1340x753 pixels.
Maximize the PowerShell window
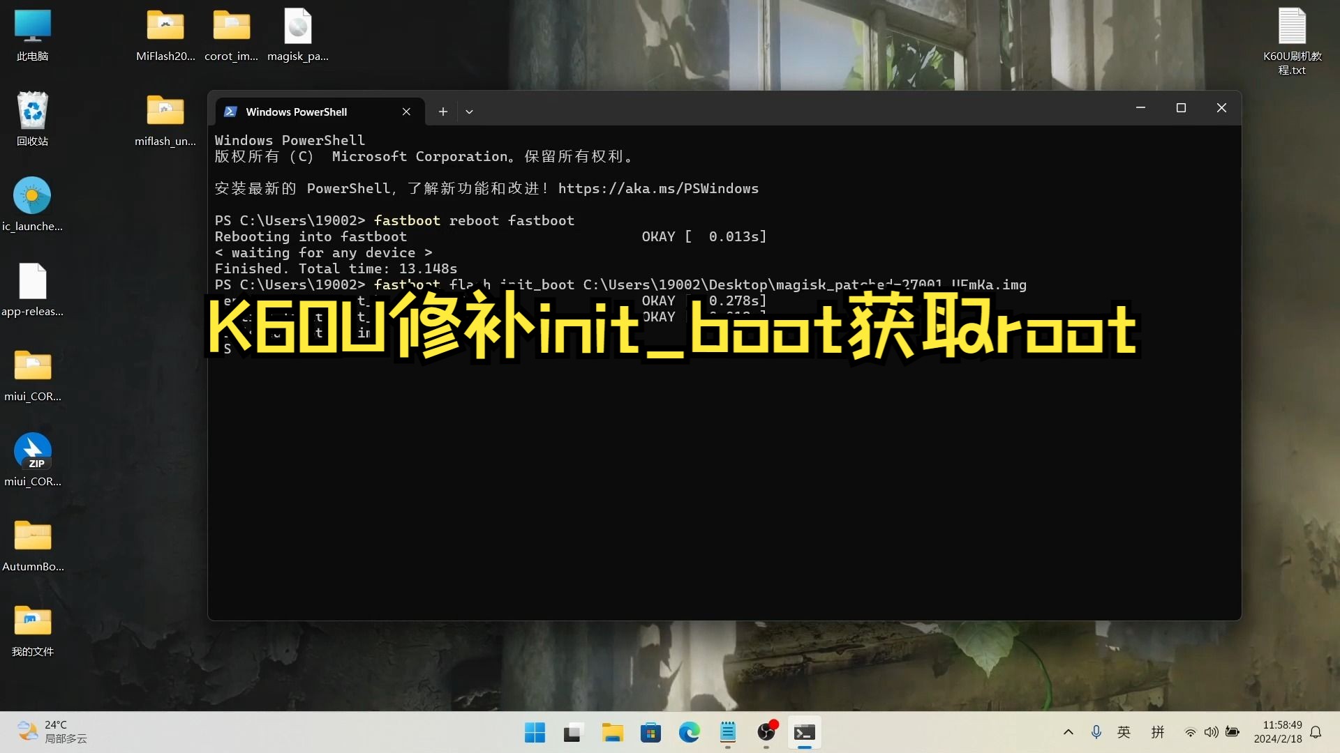1181,108
